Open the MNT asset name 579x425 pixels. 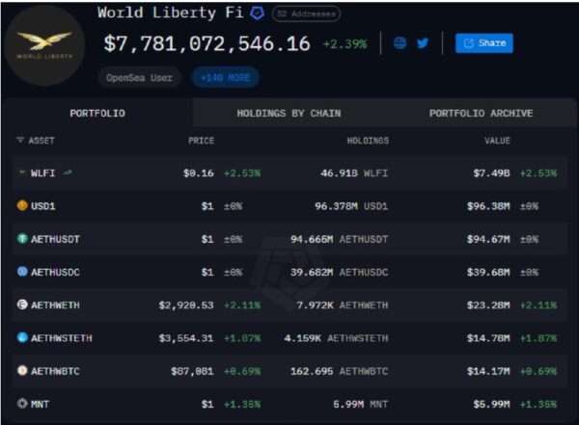coord(40,405)
